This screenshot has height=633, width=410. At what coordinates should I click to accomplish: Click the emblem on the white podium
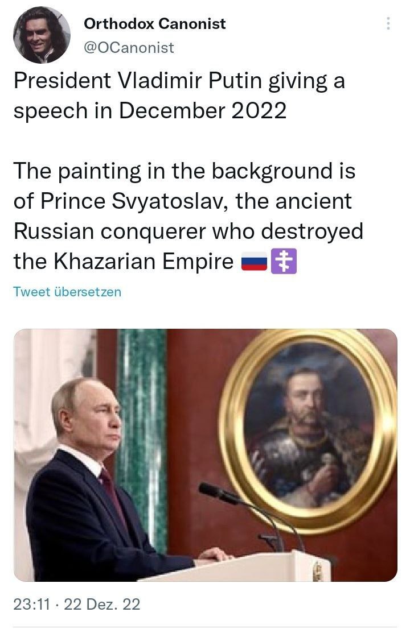pyautogui.click(x=318, y=571)
